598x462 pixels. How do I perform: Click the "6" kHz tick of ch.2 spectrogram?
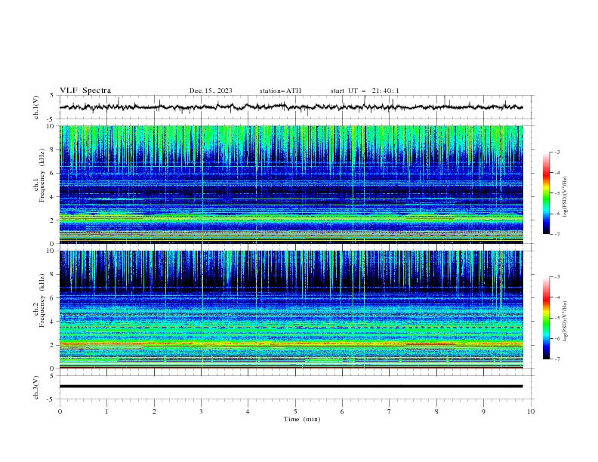click(x=53, y=298)
